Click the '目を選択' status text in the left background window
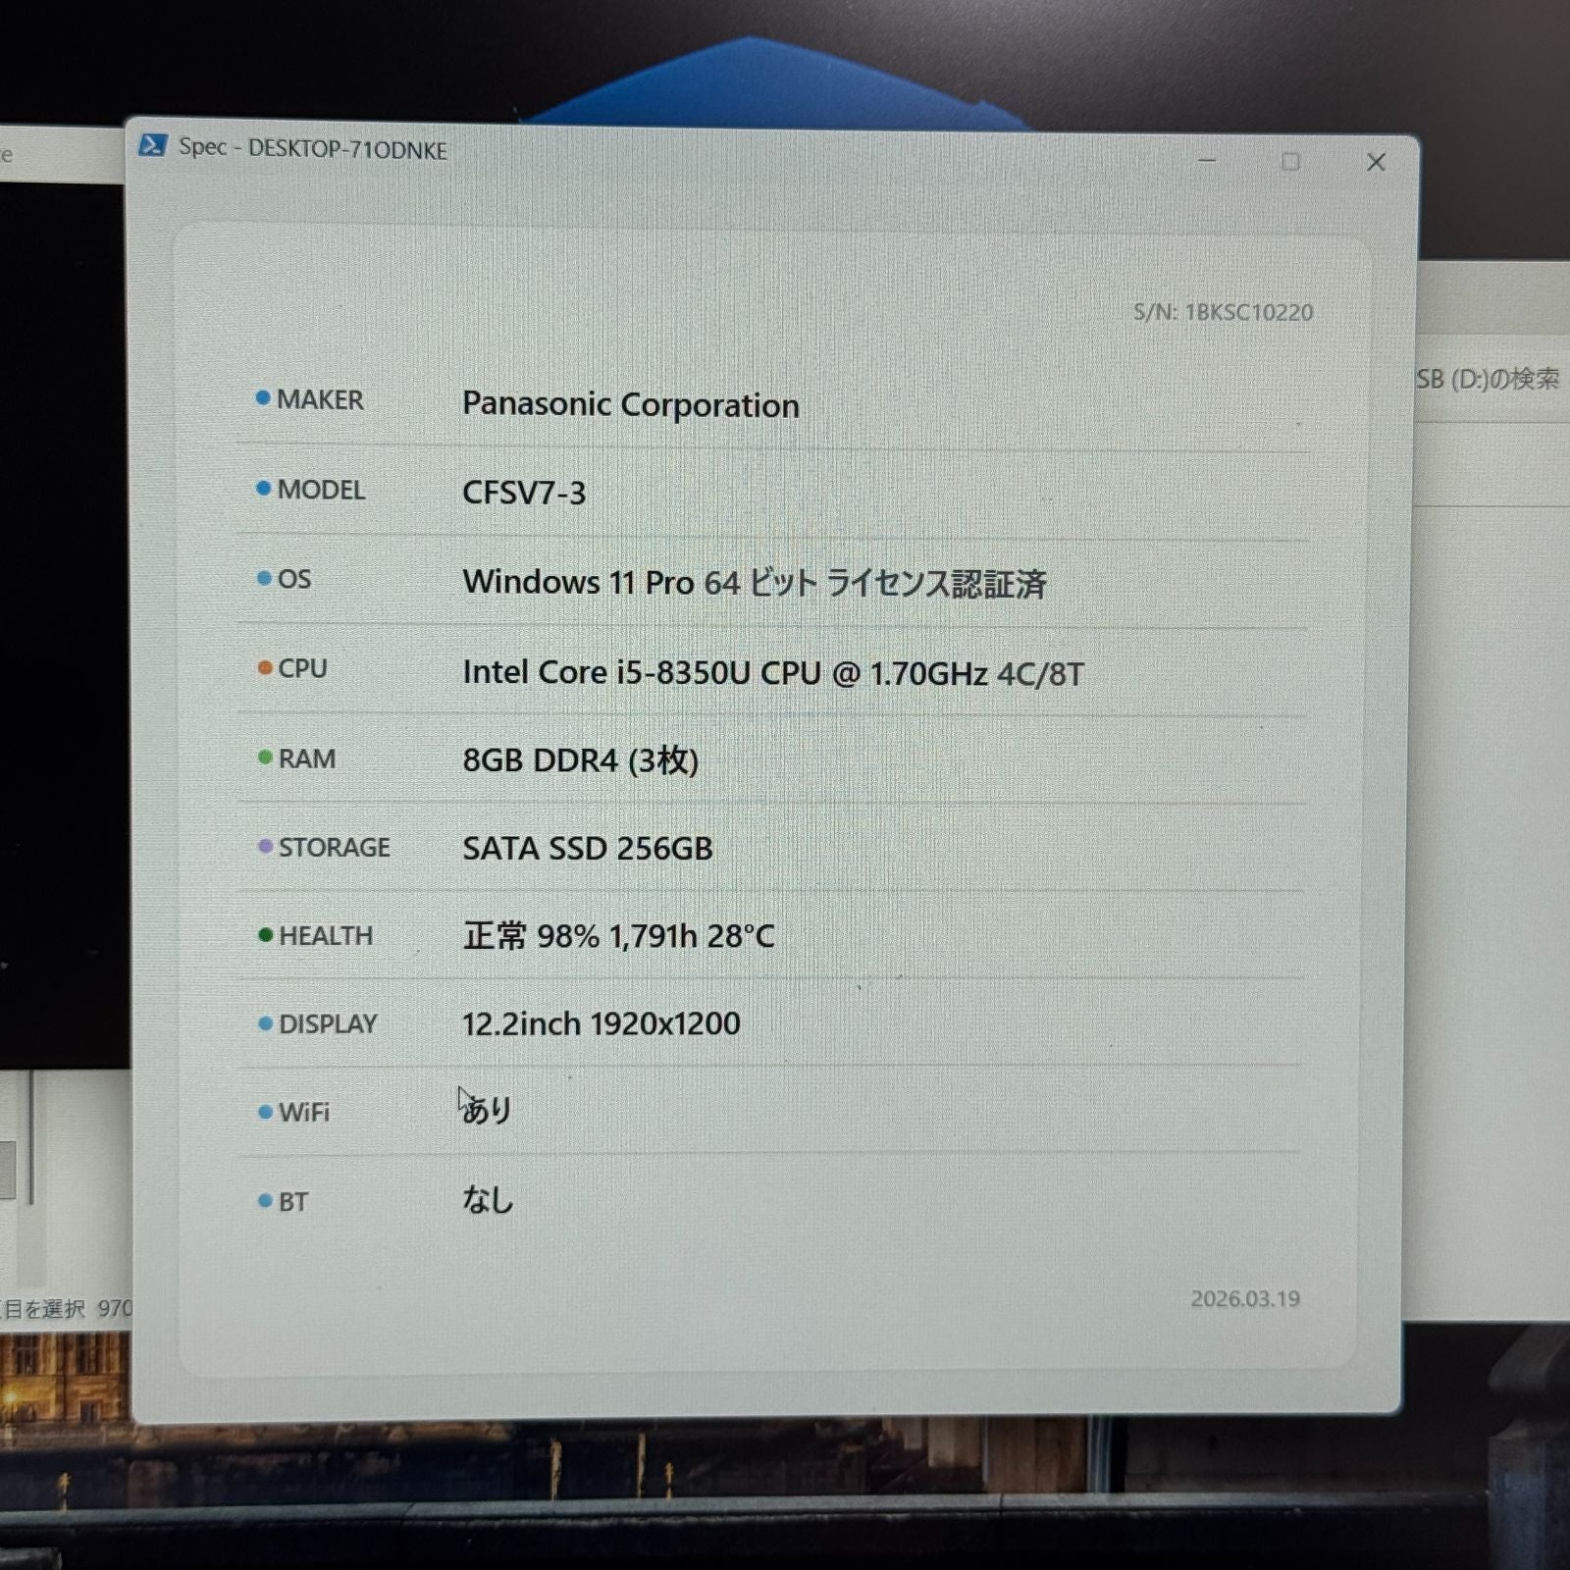Image resolution: width=1570 pixels, height=1570 pixels. (44, 1309)
